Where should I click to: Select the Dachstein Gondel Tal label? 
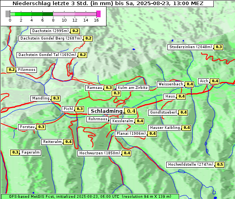pyautogui.click(x=47, y=55)
